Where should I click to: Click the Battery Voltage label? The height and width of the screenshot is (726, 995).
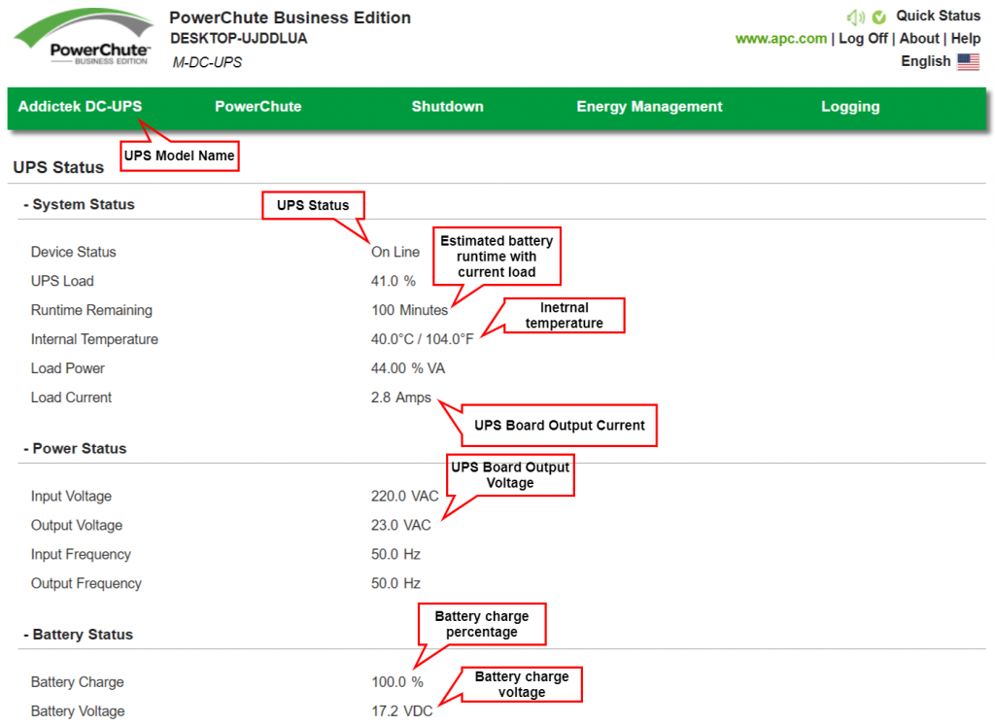78,711
